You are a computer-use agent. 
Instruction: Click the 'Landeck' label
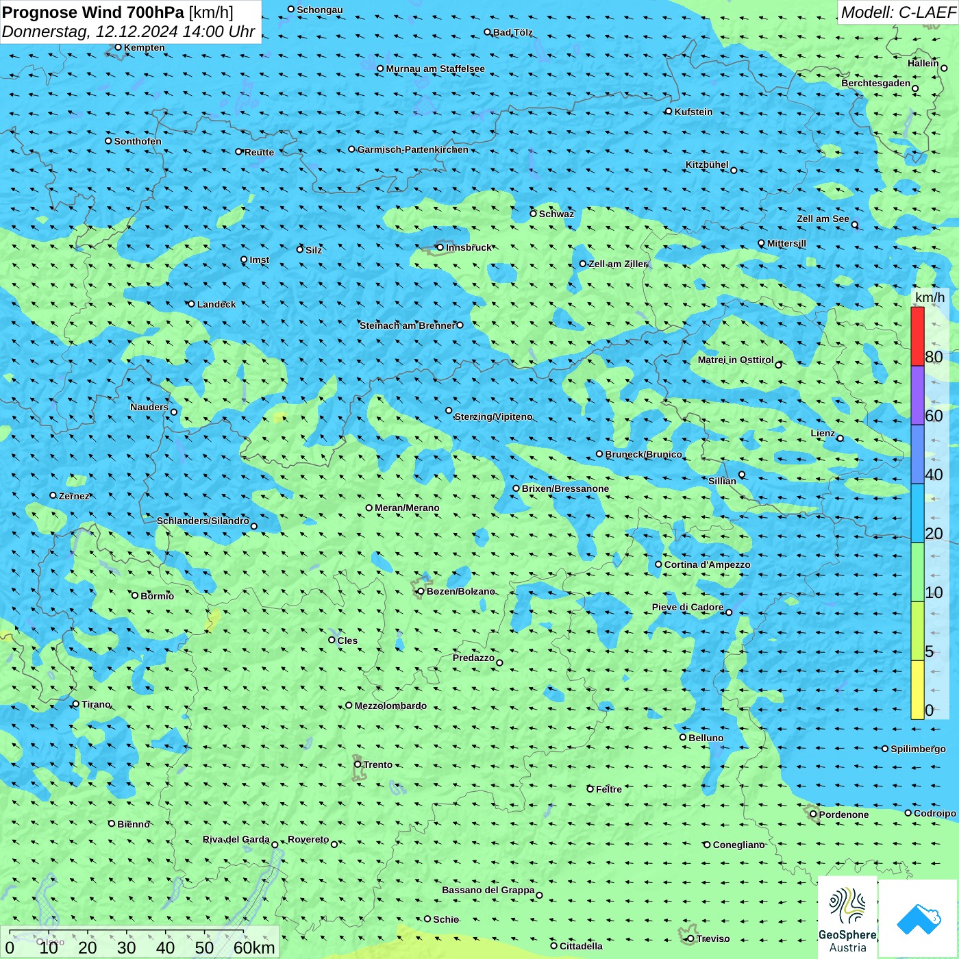(x=216, y=304)
